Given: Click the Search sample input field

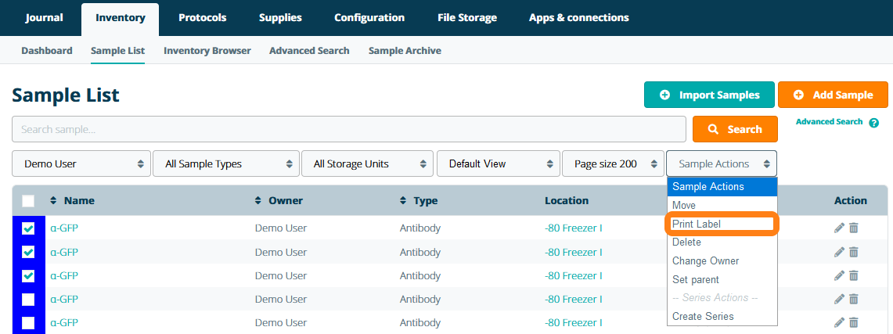Looking at the screenshot, I should click(349, 129).
